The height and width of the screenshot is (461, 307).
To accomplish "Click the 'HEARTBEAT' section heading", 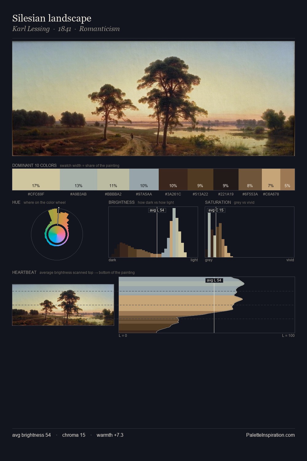I will coord(24,272).
